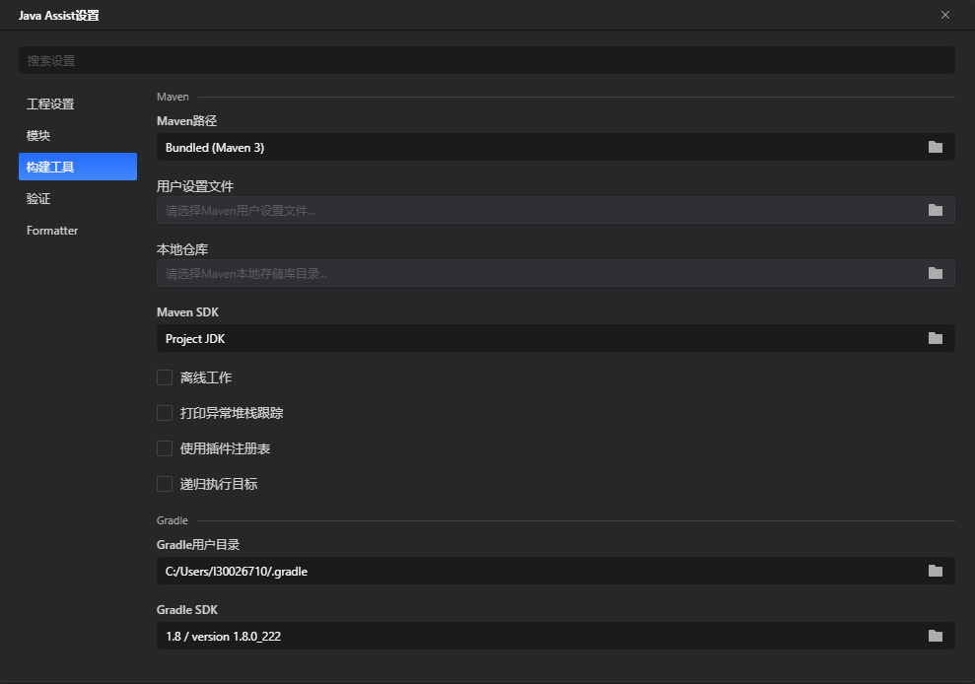Open the 模块 settings section

38,135
